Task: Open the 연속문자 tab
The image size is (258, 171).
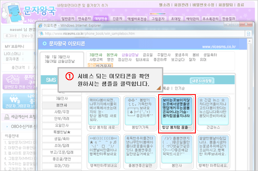Action: tap(84, 19)
